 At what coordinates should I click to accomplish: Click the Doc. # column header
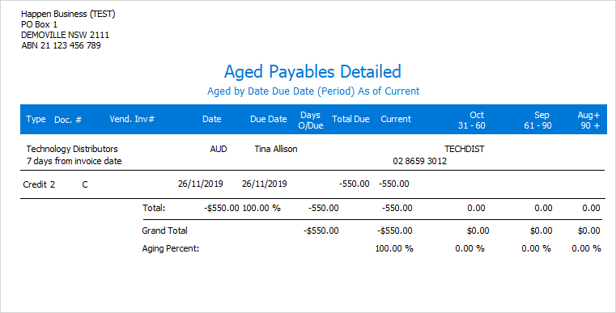point(68,120)
